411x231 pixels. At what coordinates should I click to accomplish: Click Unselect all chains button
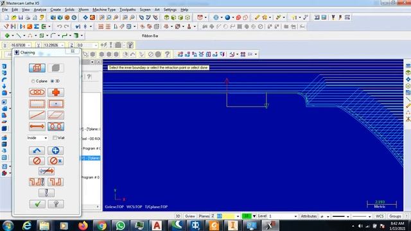click(x=56, y=161)
